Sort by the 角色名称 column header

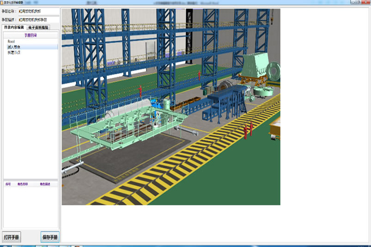[x=23, y=184]
